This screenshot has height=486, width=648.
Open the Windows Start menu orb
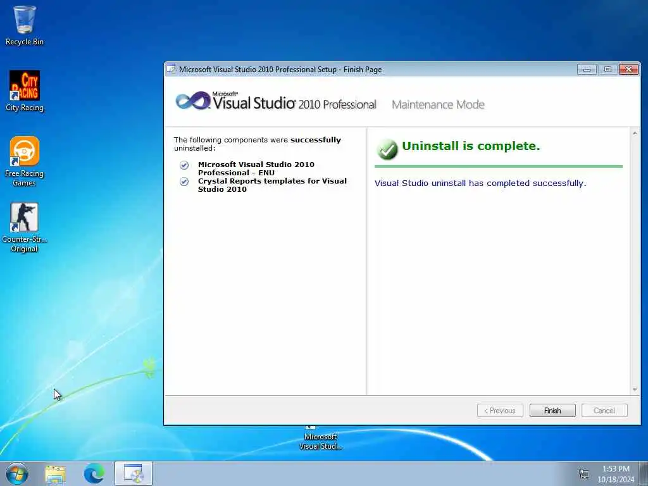[17, 473]
